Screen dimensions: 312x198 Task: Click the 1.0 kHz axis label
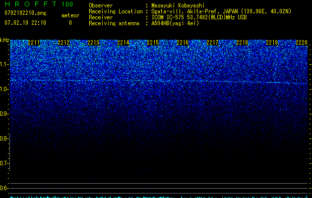(4, 89)
